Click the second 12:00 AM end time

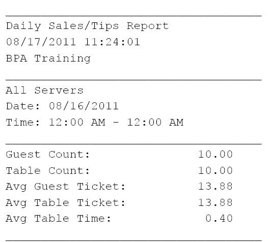155,122
